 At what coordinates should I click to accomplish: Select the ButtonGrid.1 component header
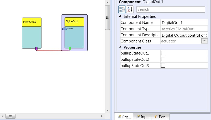point(31,22)
